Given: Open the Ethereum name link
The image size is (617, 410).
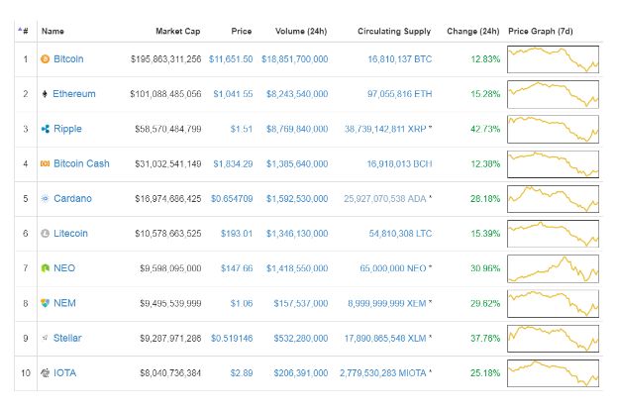Looking at the screenshot, I should (74, 94).
